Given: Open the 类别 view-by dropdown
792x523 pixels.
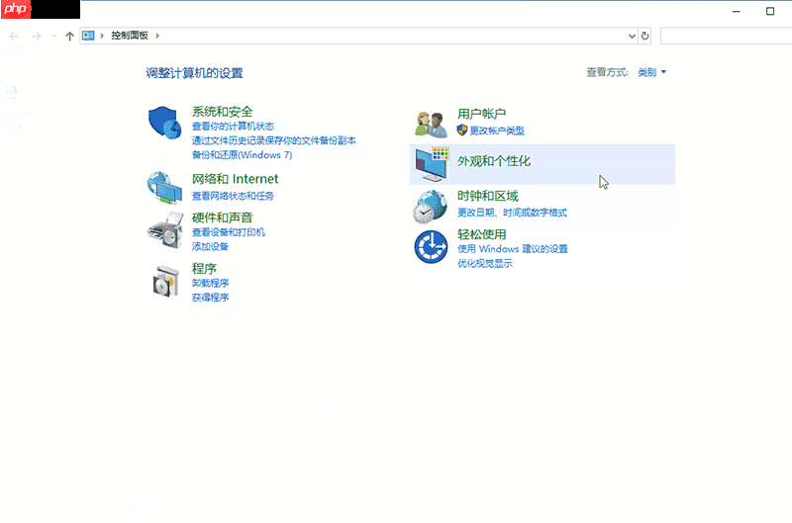Looking at the screenshot, I should pos(652,72).
